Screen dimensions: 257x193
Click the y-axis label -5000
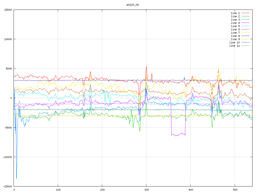pos(8,127)
